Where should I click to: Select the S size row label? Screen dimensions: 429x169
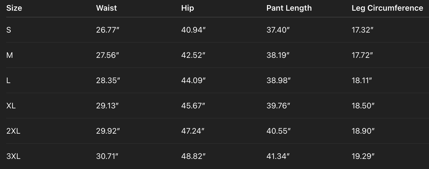tap(9, 30)
